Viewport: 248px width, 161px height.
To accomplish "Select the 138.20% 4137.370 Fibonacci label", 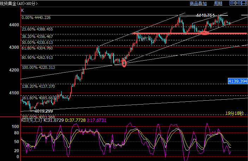I will click(x=38, y=86).
